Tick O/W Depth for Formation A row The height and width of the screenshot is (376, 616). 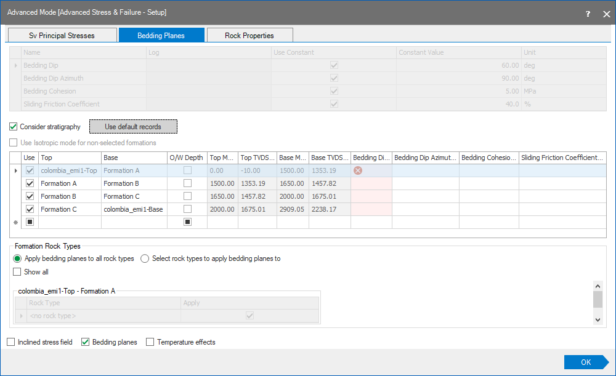coord(187,183)
